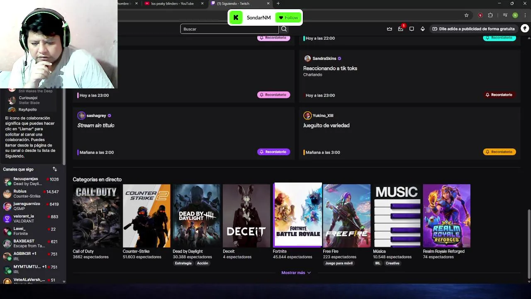Sort followed channels with arrows icon
Image resolution: width=531 pixels, height=299 pixels.
(55, 169)
